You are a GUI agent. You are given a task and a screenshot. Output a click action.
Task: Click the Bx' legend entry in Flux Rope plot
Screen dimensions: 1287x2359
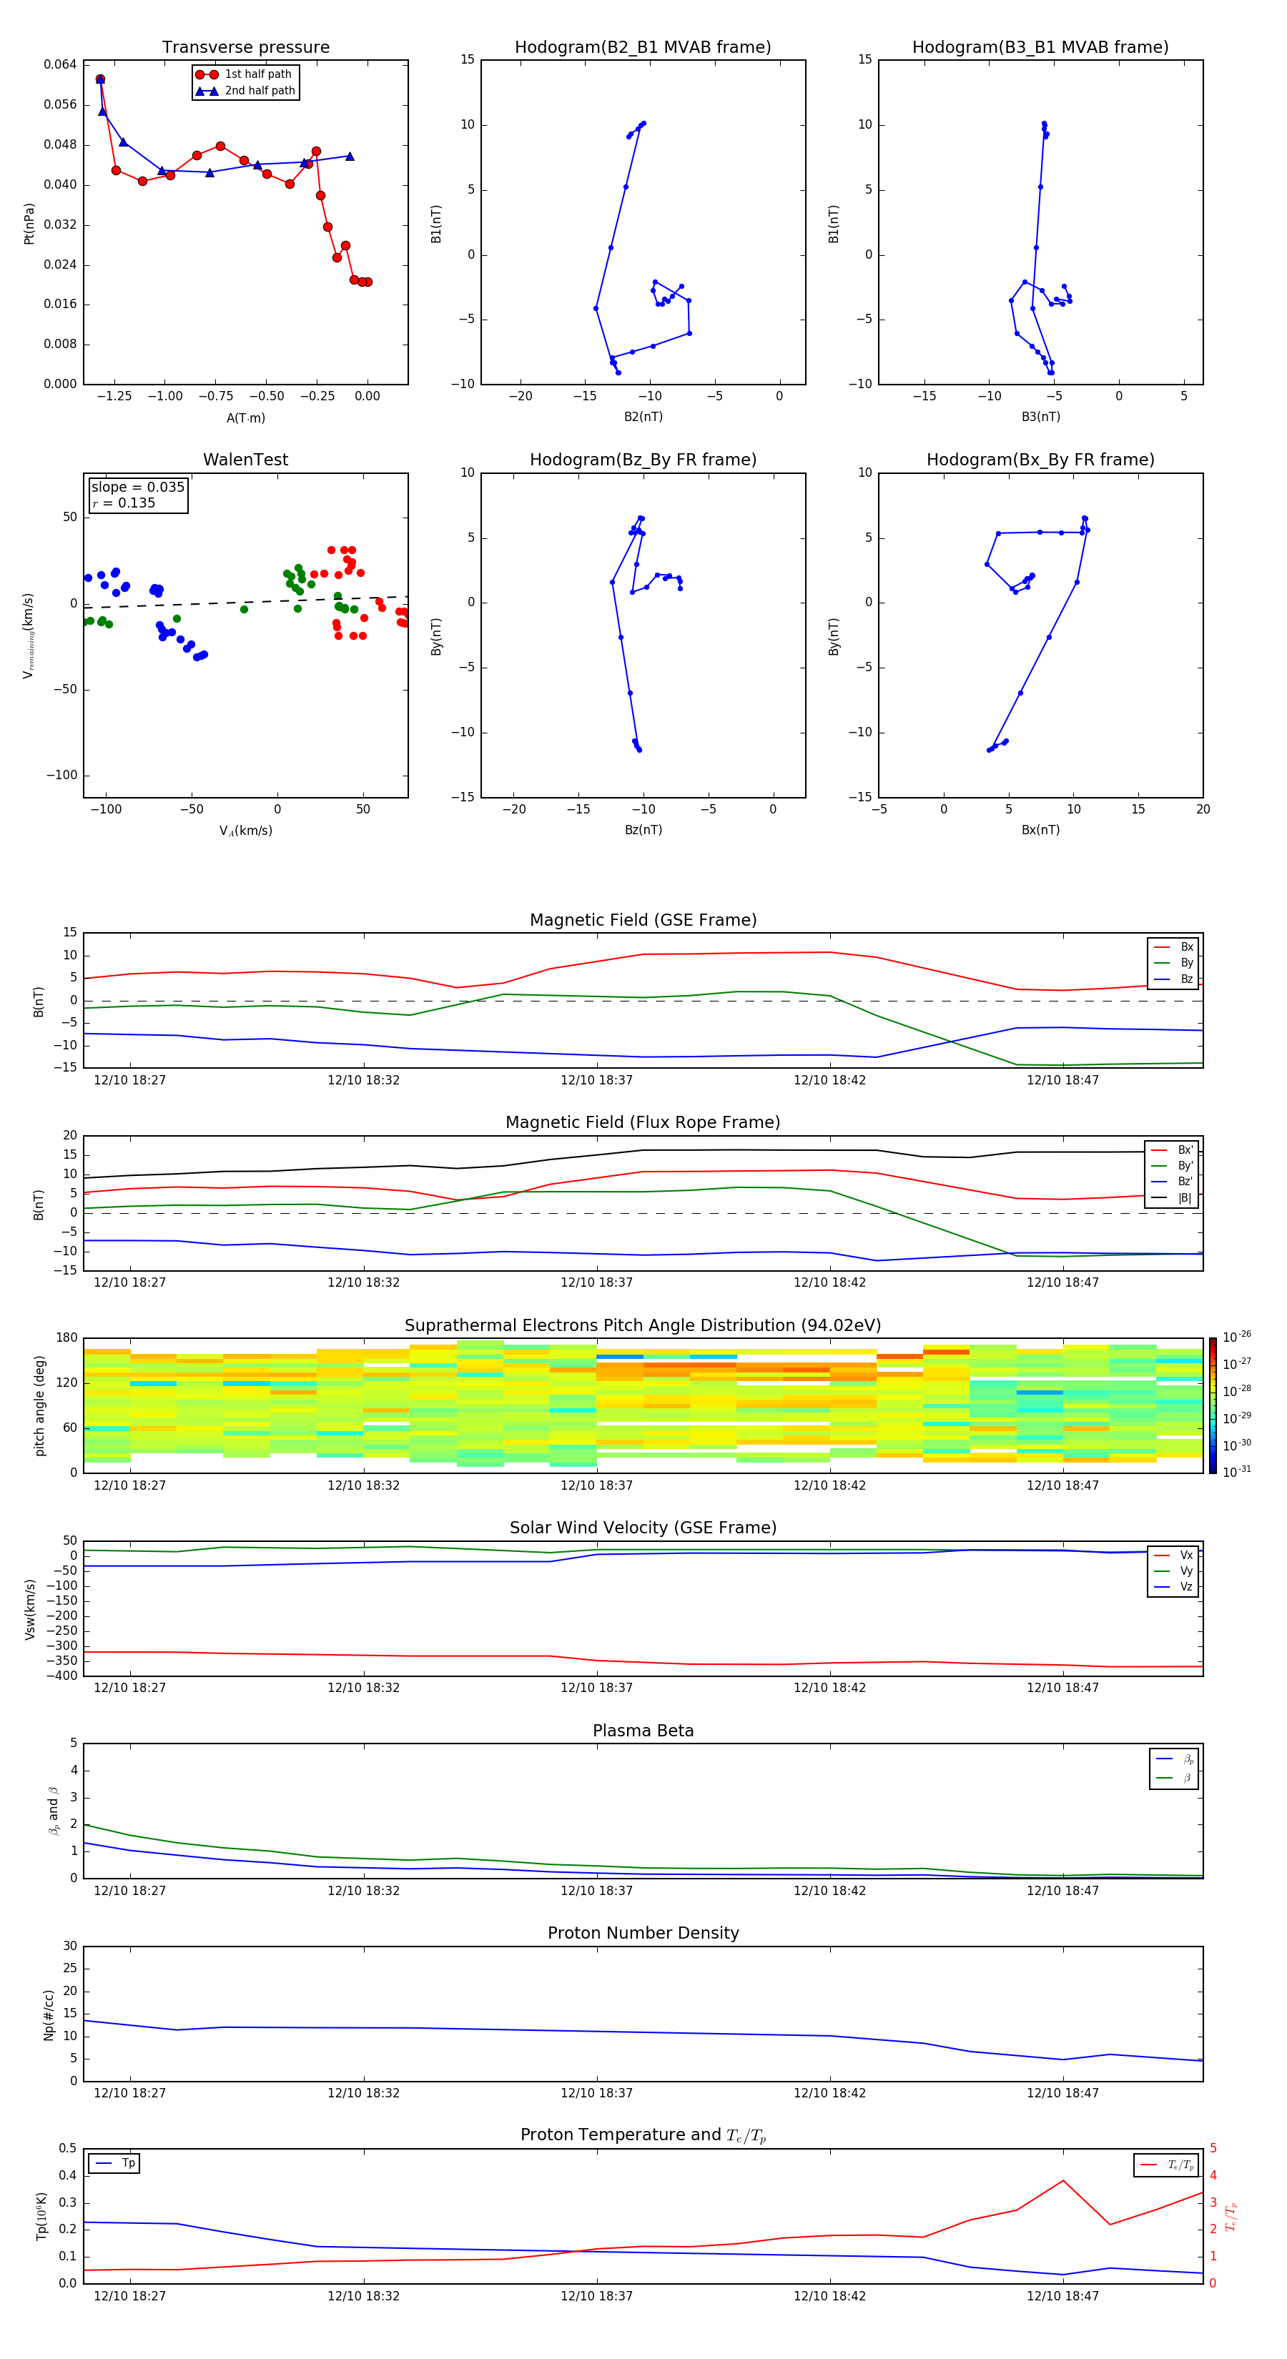tap(1173, 1150)
